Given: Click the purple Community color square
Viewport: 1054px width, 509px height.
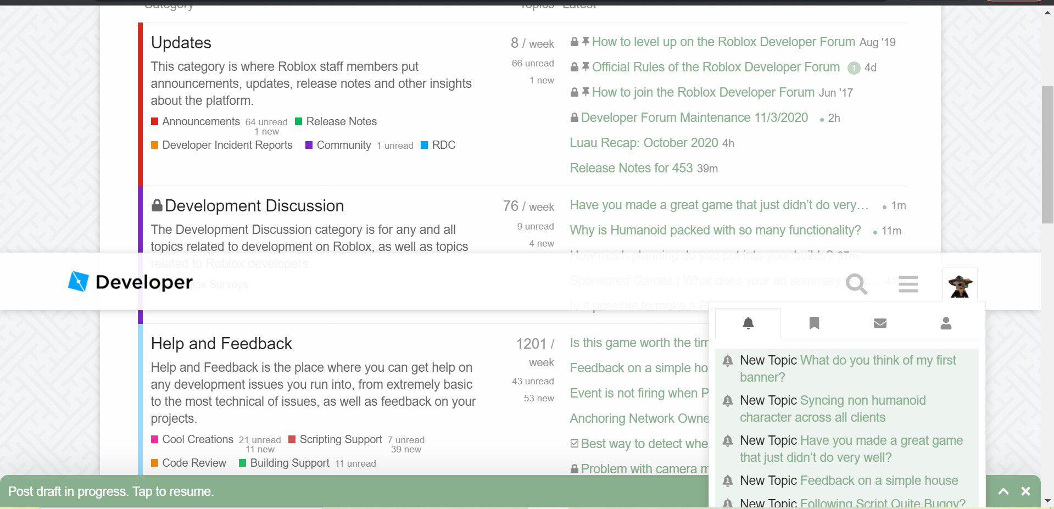Looking at the screenshot, I should [309, 145].
